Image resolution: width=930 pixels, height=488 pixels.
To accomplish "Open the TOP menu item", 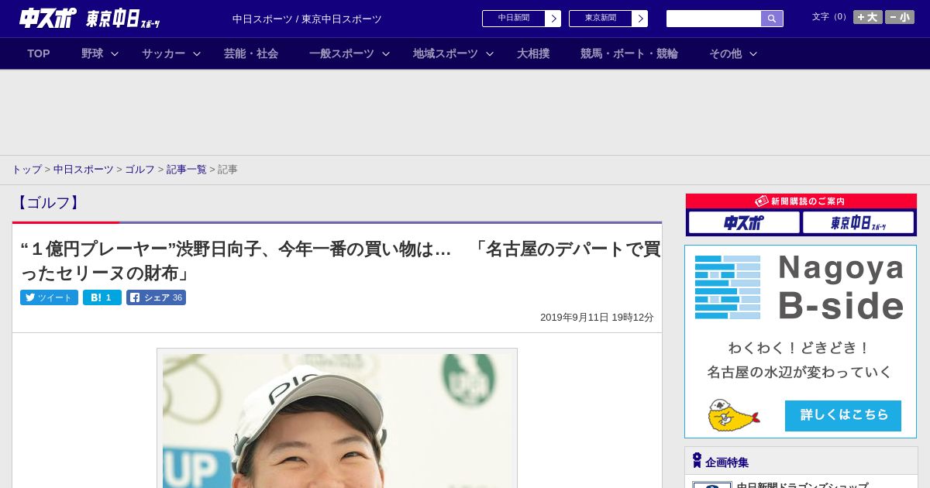I will pyautogui.click(x=39, y=53).
